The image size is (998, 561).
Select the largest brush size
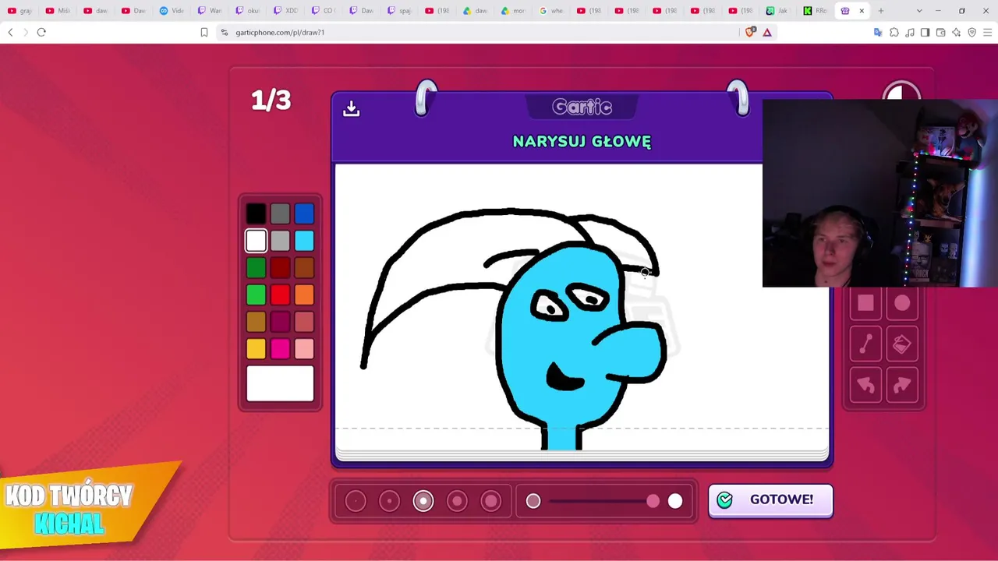[491, 501]
